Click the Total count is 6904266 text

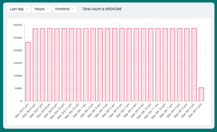tap(102, 9)
